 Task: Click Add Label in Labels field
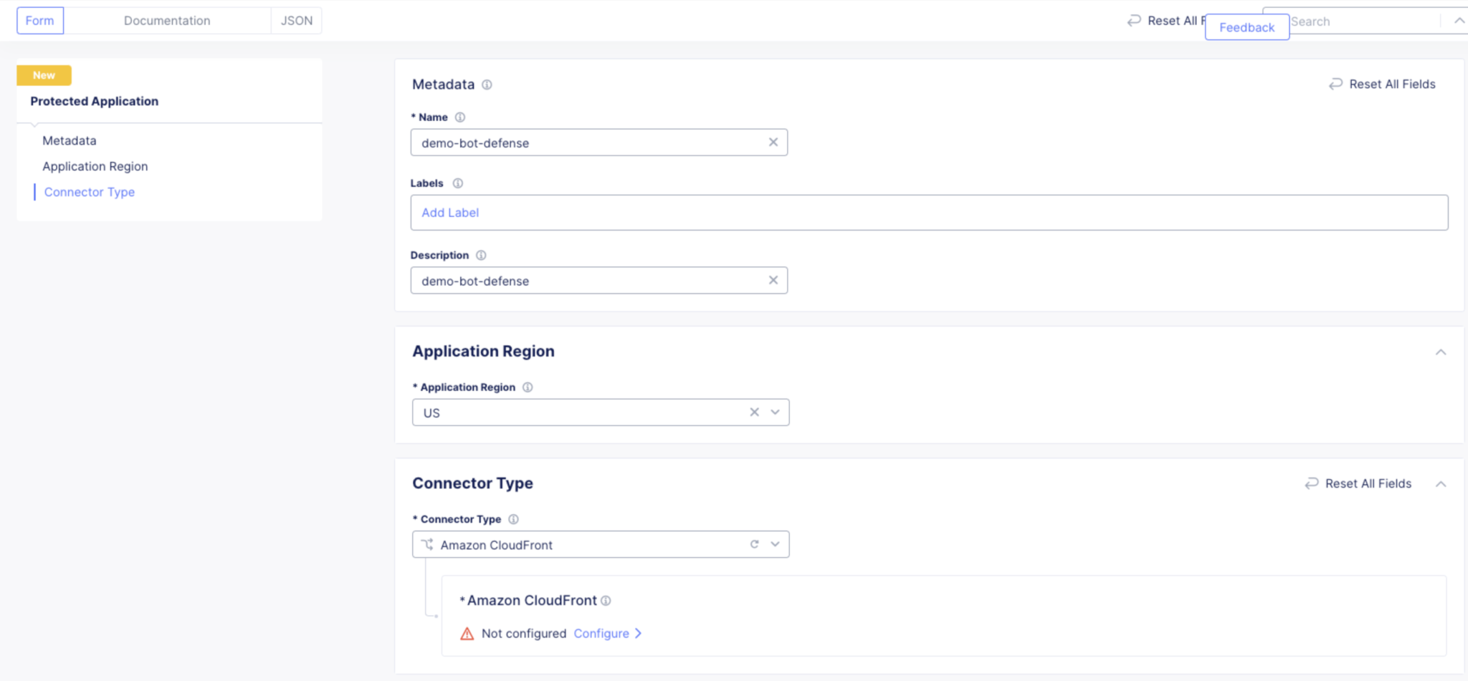(450, 213)
